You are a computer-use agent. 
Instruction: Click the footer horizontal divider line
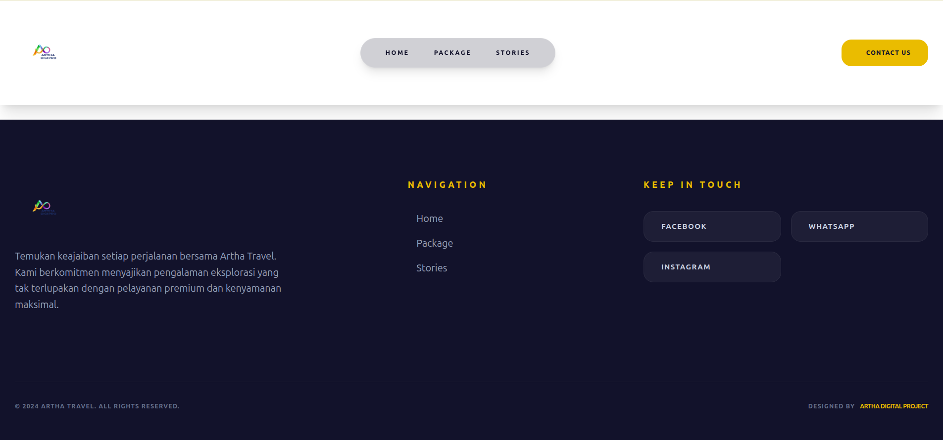tap(471, 382)
